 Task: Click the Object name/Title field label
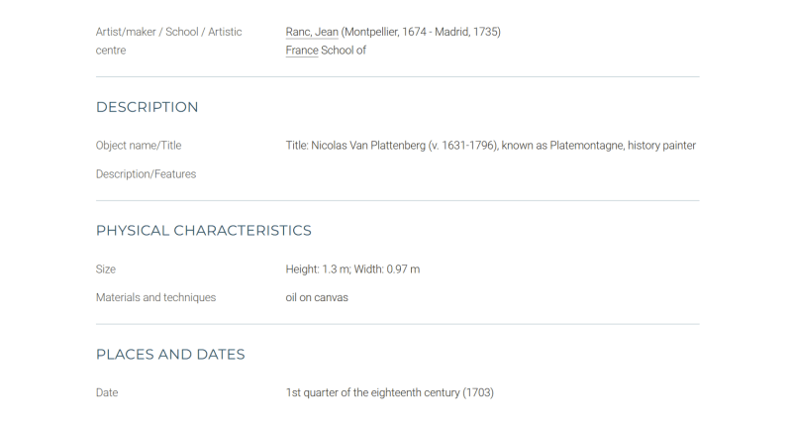(139, 146)
